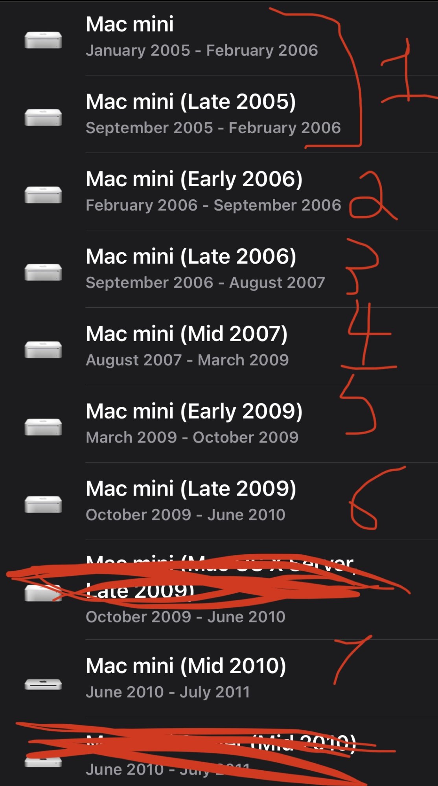Image resolution: width=438 pixels, height=786 pixels.
Task: Open the Mac mini (Mid 2010) entry
Action: (219, 678)
